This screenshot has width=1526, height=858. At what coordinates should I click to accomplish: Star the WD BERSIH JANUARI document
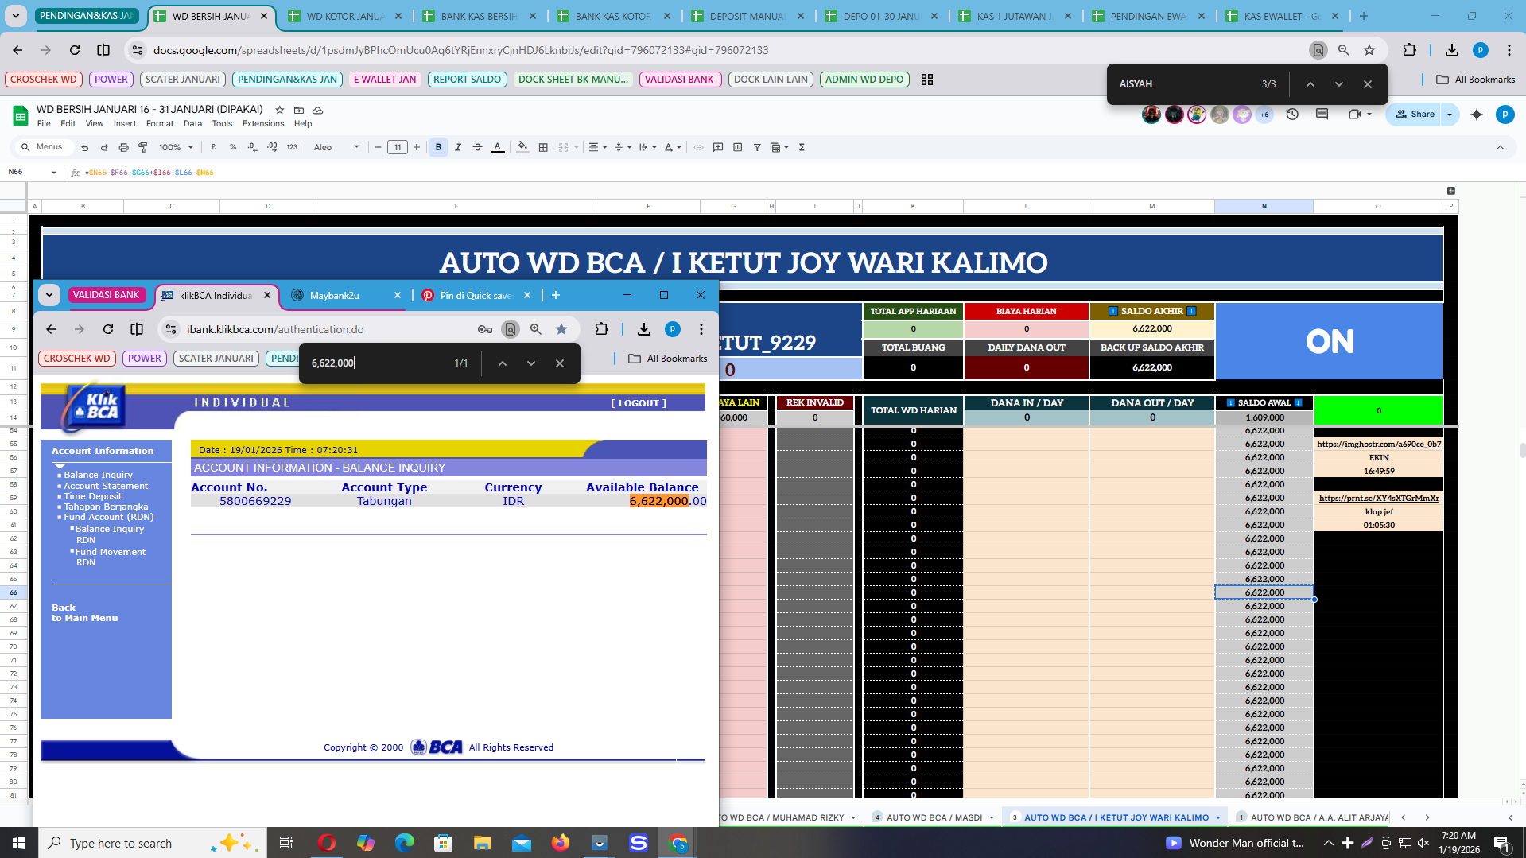pos(279,110)
